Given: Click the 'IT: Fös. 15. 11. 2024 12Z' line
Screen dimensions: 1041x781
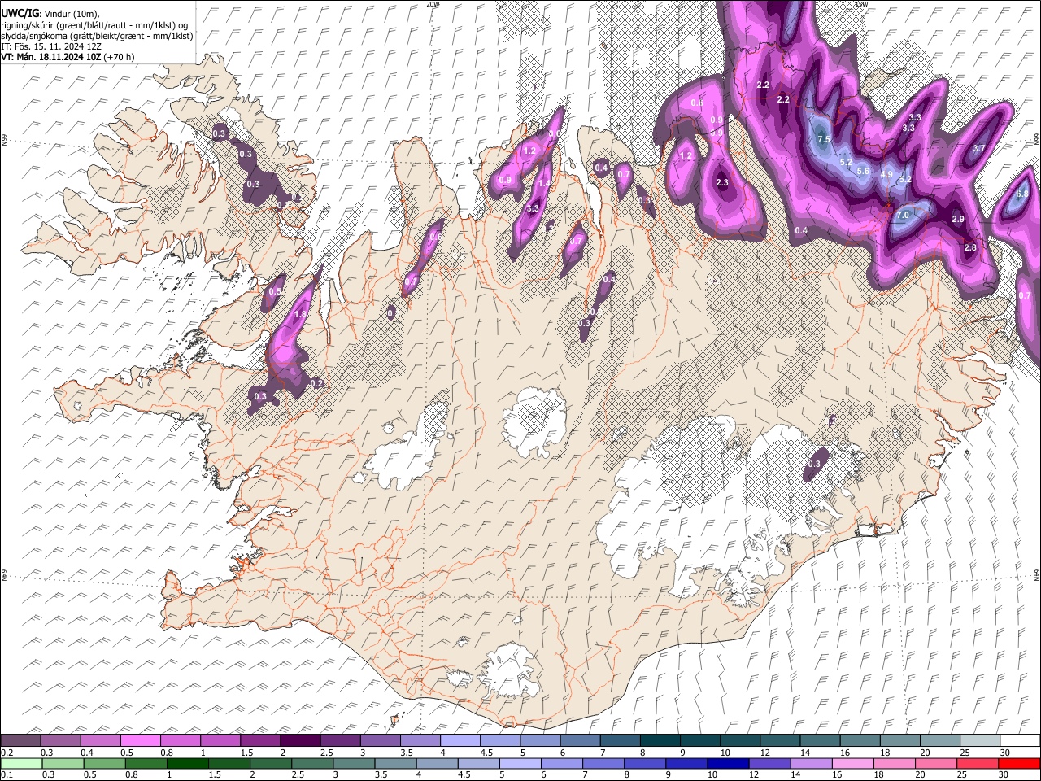Looking at the screenshot, I should coord(50,46).
